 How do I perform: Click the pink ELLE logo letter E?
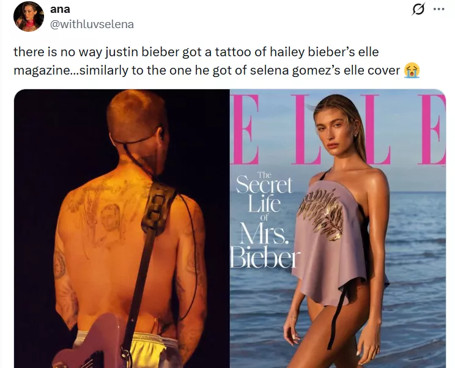(246, 130)
